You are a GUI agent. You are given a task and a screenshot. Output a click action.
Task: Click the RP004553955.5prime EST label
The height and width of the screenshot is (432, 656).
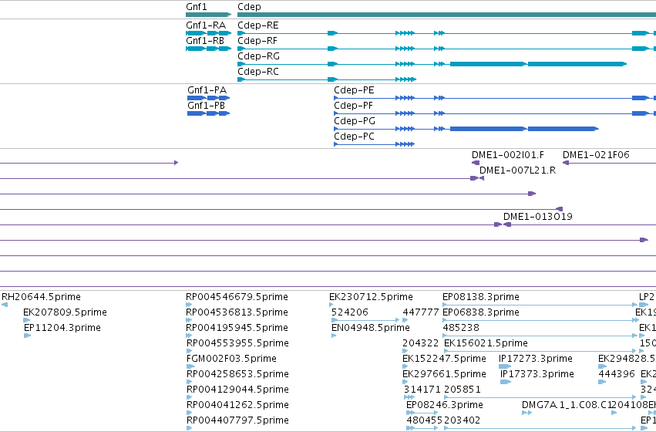237,343
